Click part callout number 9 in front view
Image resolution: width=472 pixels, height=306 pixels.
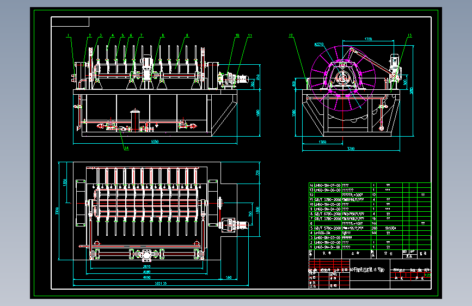[187, 35]
